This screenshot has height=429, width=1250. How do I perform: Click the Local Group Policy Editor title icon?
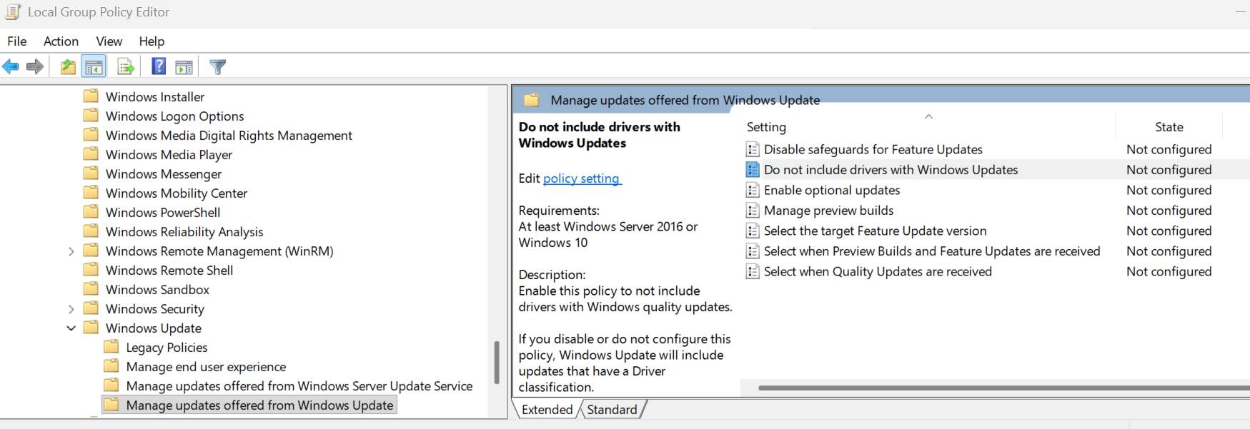(13, 12)
